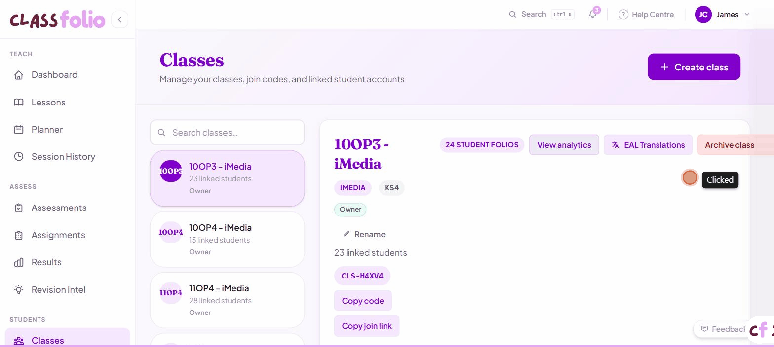Select the 10OP4 – iMedia class card
The height and width of the screenshot is (347, 774).
(227, 239)
